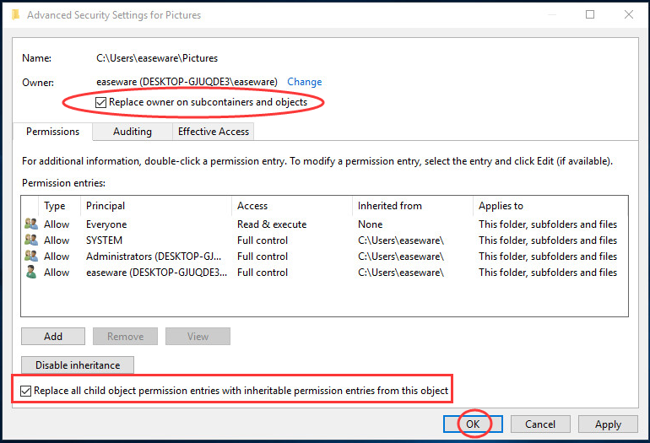650x443 pixels.
Task: Click the Cancel button
Action: click(540, 424)
